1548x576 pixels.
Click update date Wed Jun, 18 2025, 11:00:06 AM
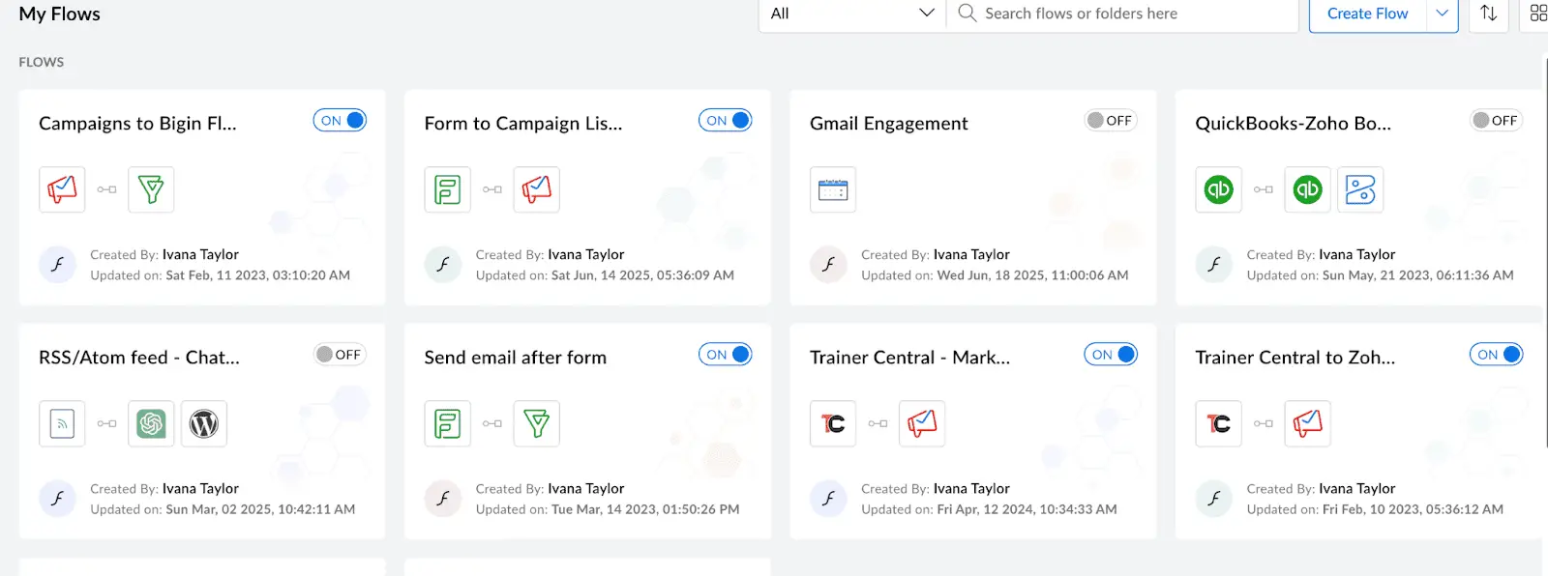[x=1032, y=275]
